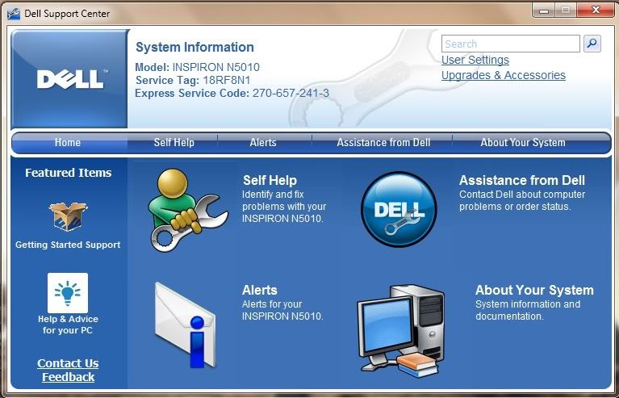Click the System Information heading

[194, 47]
